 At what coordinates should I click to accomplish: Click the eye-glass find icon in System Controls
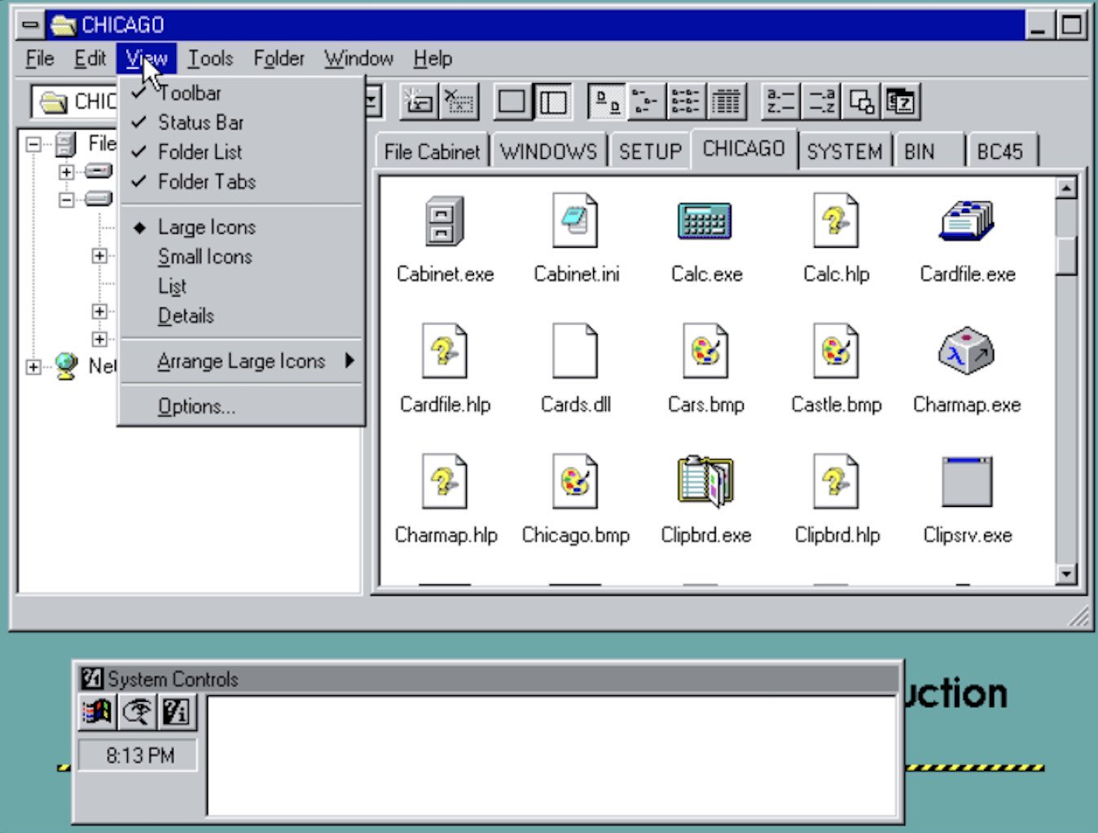tap(138, 710)
